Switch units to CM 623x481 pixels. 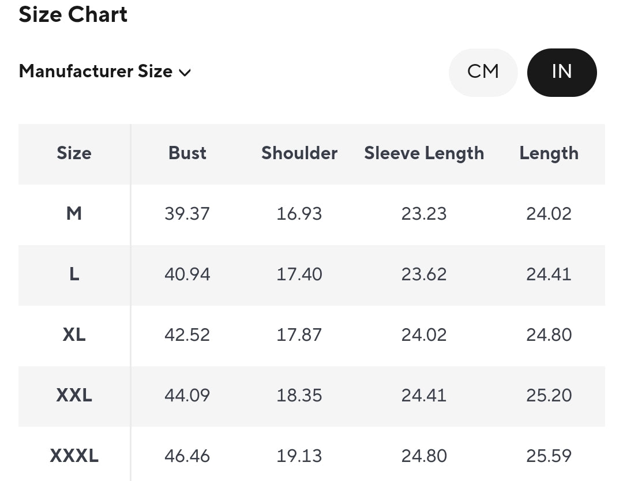(x=483, y=72)
